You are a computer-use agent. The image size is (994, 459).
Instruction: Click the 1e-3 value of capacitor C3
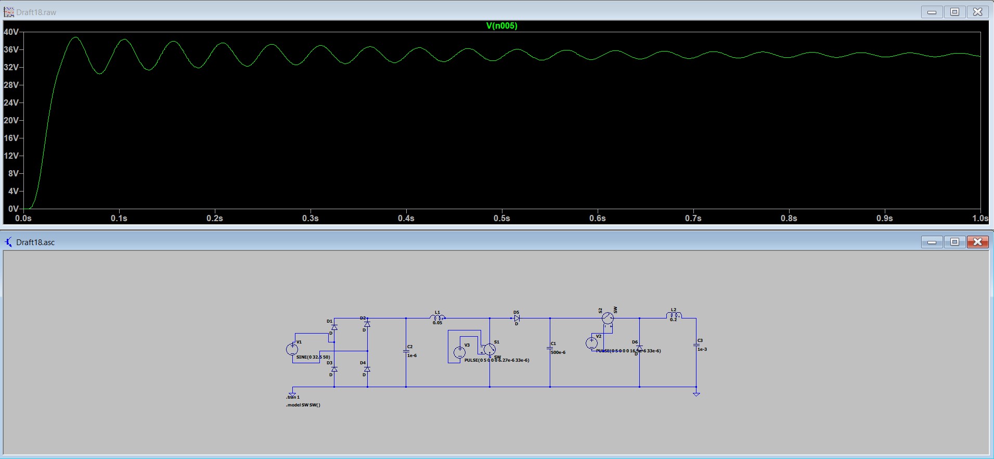(702, 349)
